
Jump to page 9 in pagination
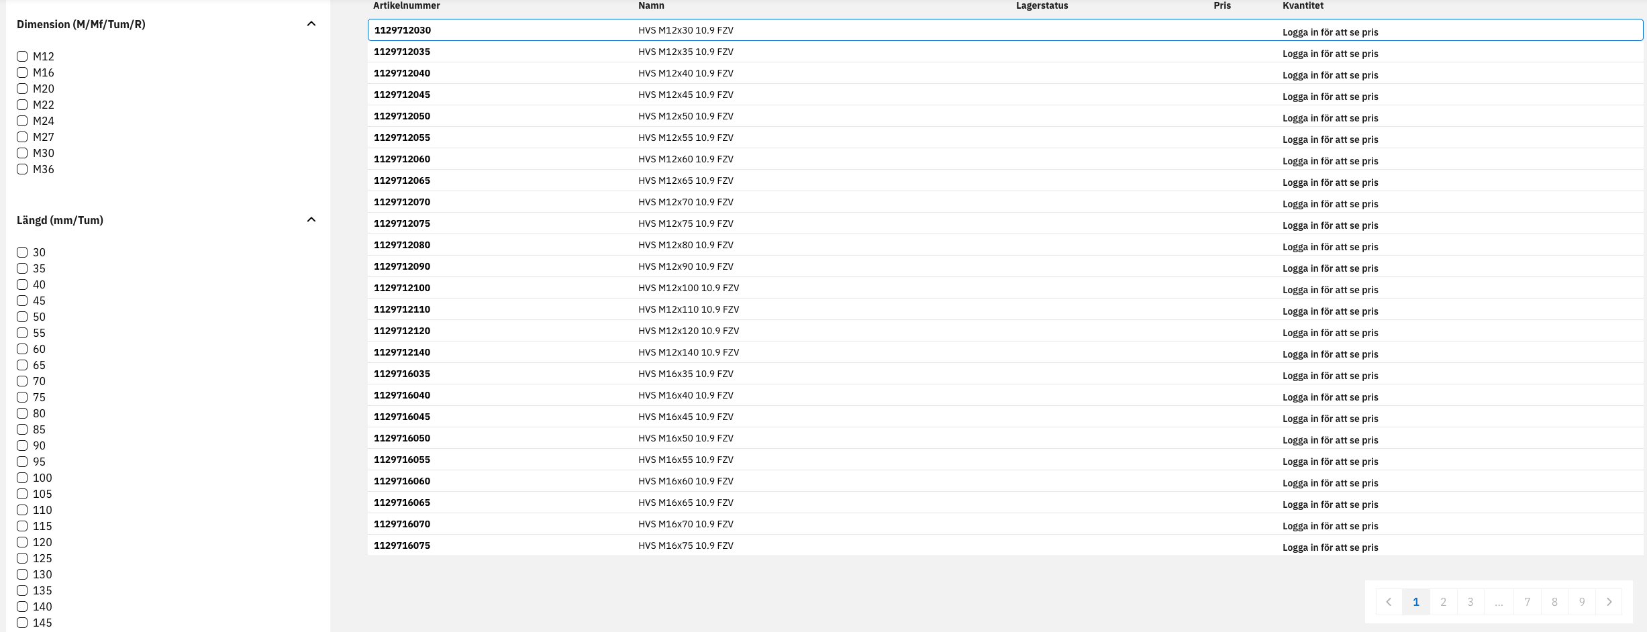tap(1582, 602)
